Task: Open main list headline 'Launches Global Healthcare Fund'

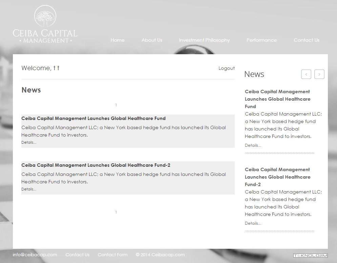Action: 93,118
